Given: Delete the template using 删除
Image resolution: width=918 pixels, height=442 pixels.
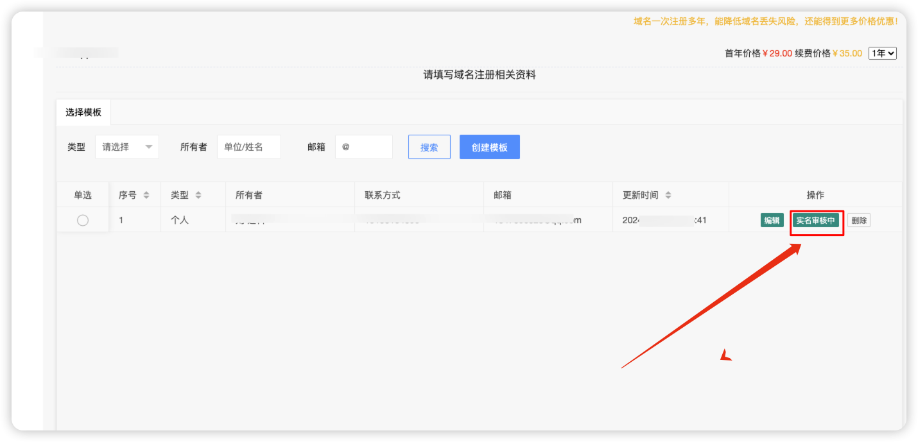Looking at the screenshot, I should tap(858, 220).
